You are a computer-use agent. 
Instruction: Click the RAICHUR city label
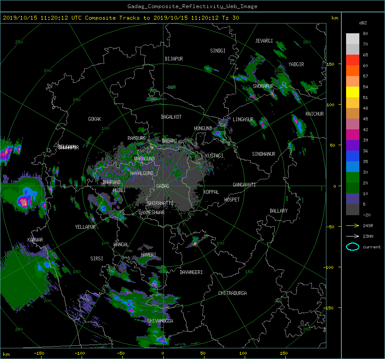click(x=314, y=114)
